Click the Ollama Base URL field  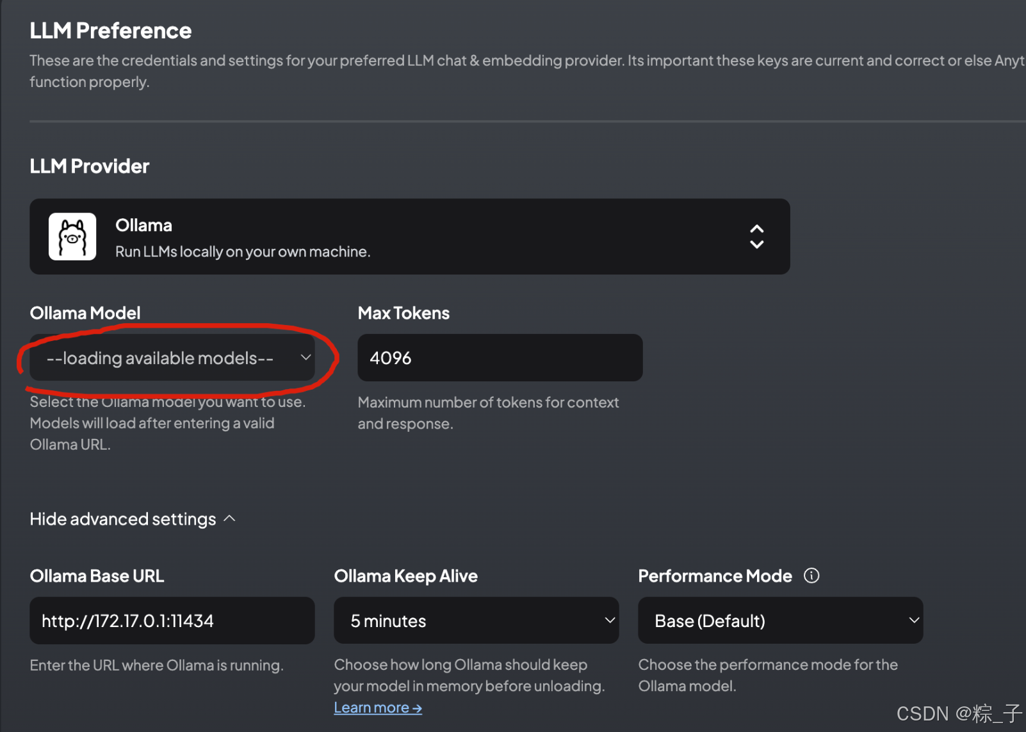coord(172,621)
